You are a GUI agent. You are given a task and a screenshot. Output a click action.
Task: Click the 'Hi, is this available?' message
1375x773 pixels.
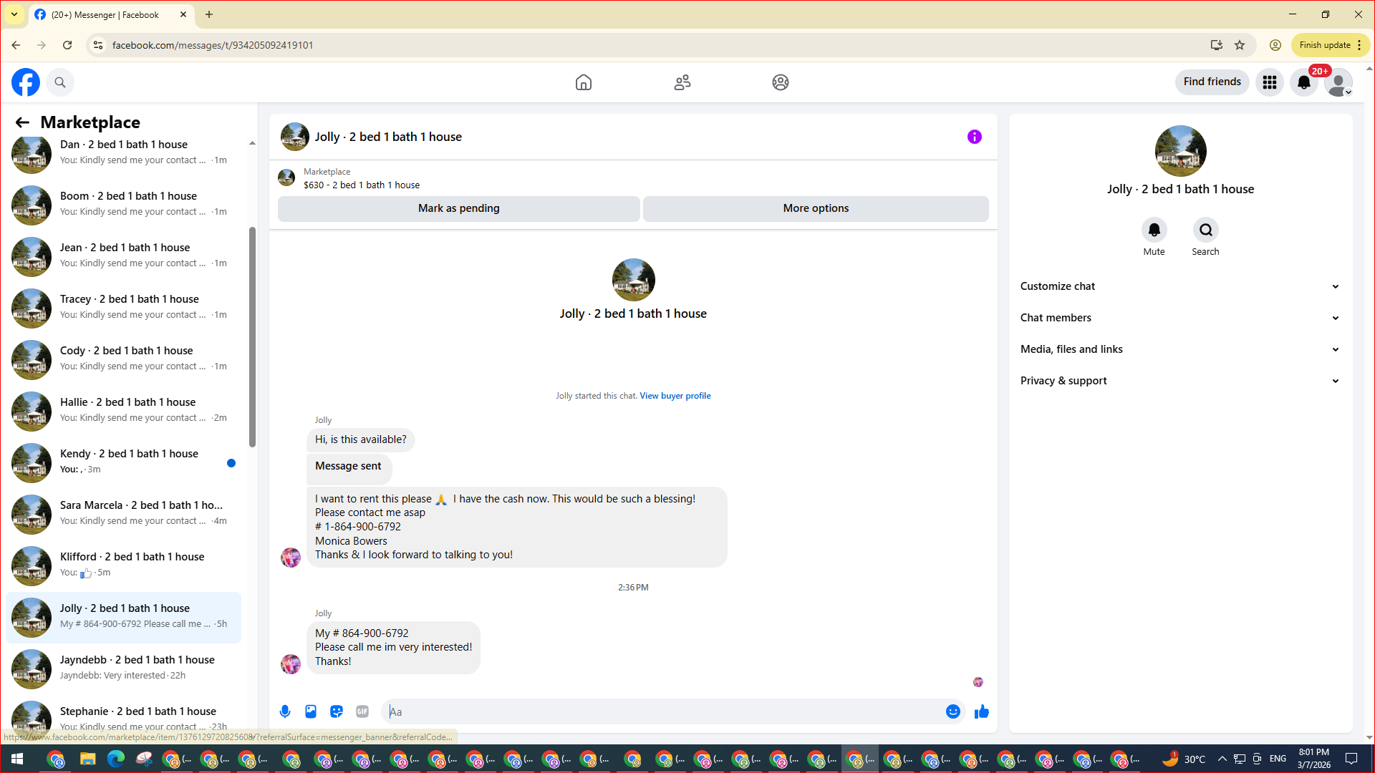click(361, 439)
